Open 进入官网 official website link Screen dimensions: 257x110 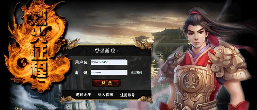coord(106,95)
